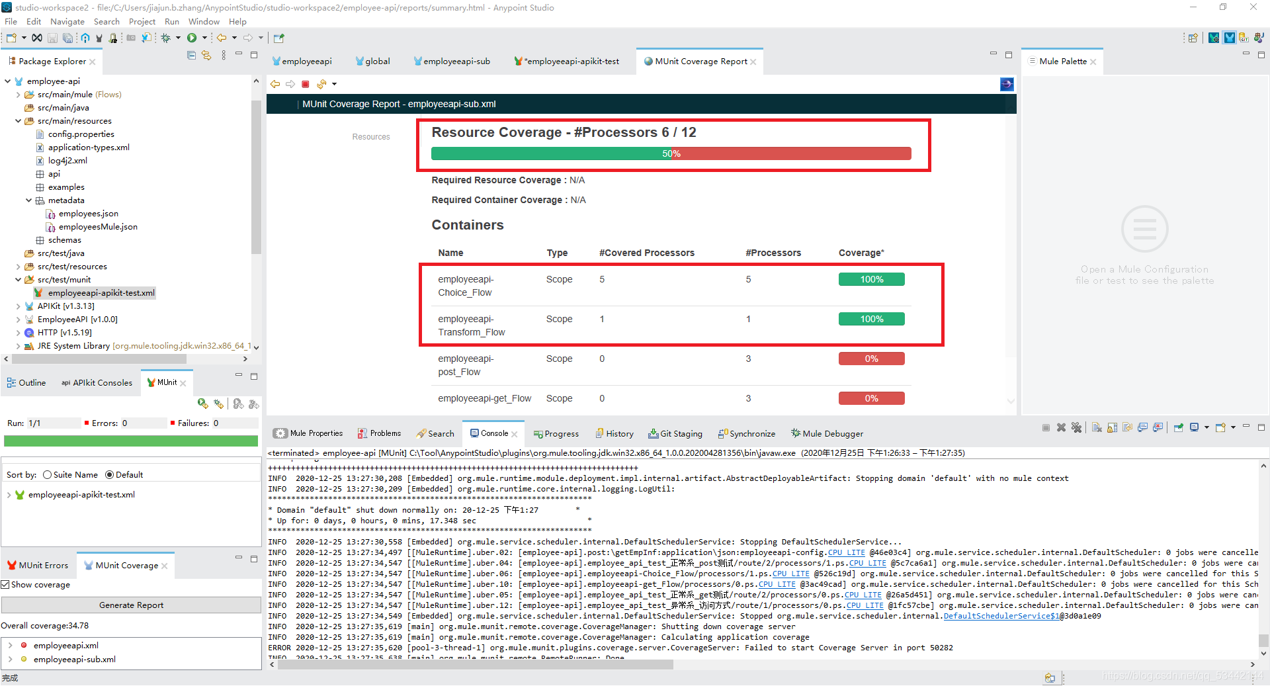Click the Debug bug icon
This screenshot has height=688, width=1270.
[166, 38]
